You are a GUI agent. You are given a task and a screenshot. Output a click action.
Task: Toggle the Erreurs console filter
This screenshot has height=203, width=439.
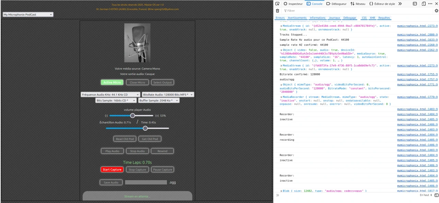(280, 18)
